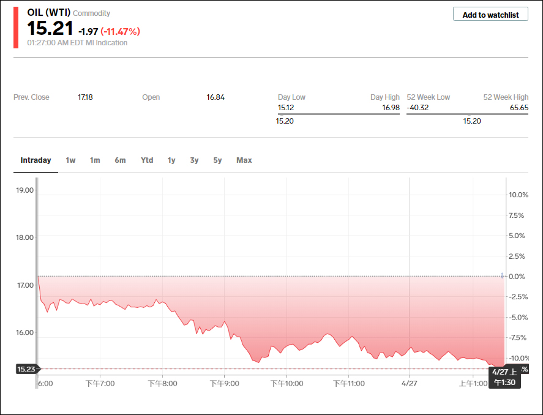Click the Add to watchlist button
543x415 pixels.
490,15
